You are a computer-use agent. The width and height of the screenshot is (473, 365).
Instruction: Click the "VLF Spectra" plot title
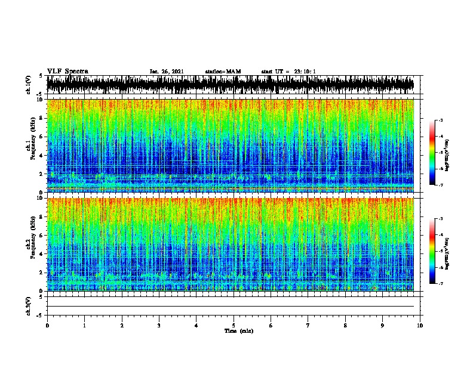click(x=67, y=72)
